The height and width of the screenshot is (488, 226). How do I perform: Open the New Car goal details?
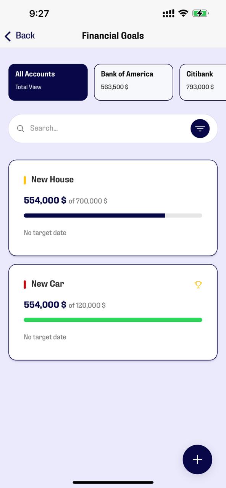(113, 312)
